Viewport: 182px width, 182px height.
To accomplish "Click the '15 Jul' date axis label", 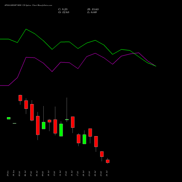I will [66, 173].
